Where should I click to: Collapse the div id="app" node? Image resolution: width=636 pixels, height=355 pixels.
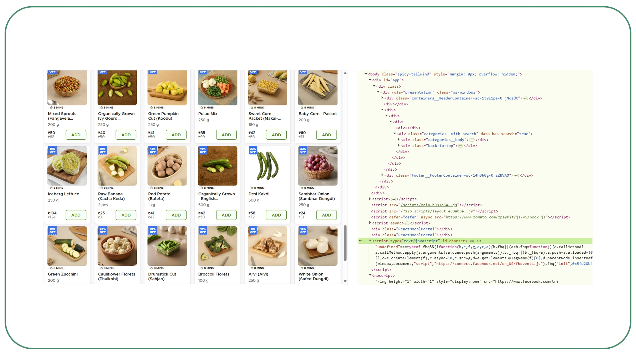(x=370, y=80)
